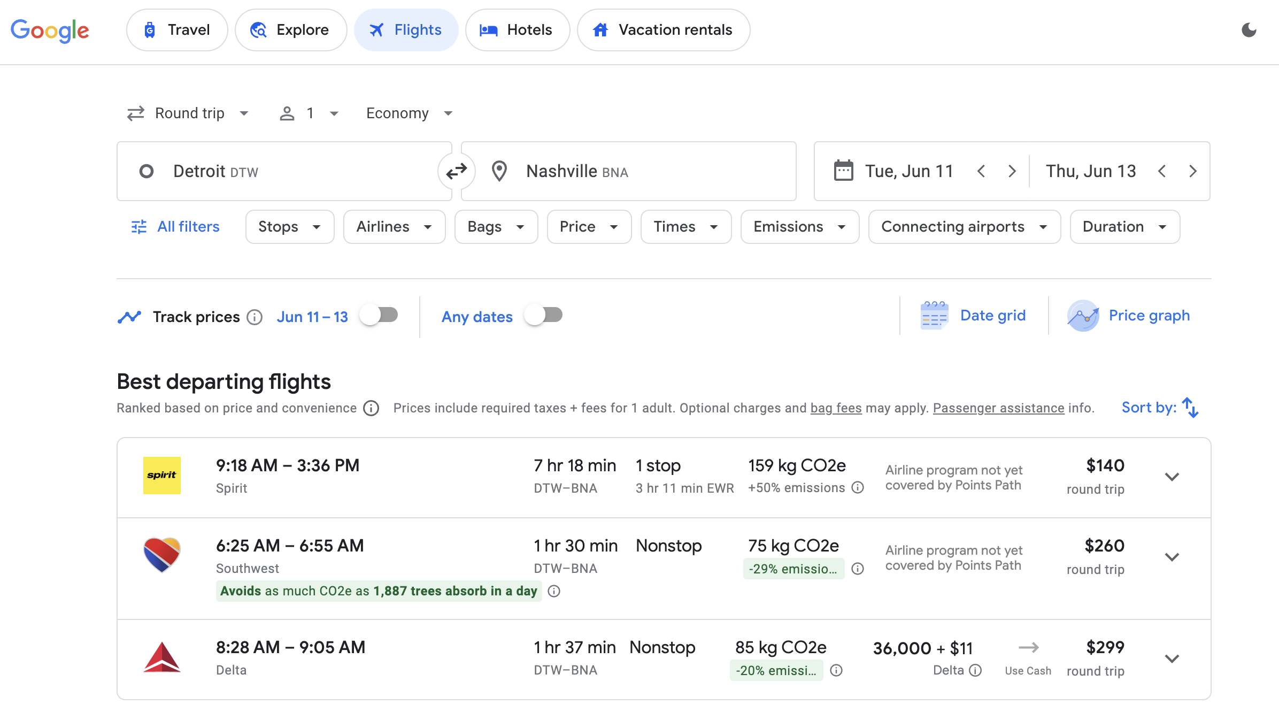Open info about trees absorbing CO2e
This screenshot has height=720, width=1279.
554,591
